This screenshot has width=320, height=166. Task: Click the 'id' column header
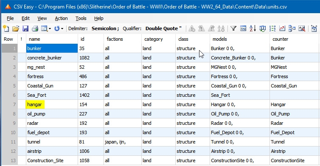click(x=91, y=39)
